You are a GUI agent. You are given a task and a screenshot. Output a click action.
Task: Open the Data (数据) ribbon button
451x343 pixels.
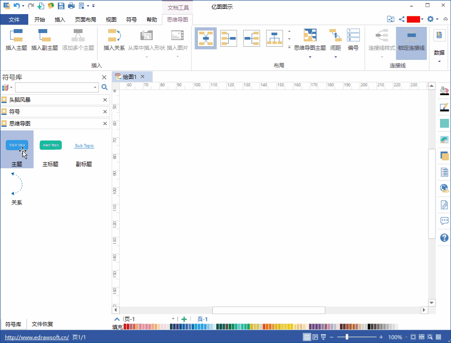(x=439, y=46)
